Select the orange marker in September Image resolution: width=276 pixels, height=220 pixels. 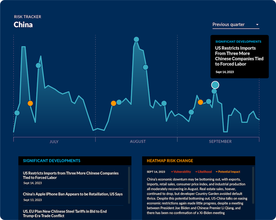(x=201, y=102)
